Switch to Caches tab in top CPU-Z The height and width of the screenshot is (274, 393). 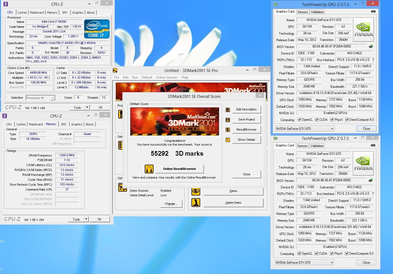pos(22,13)
